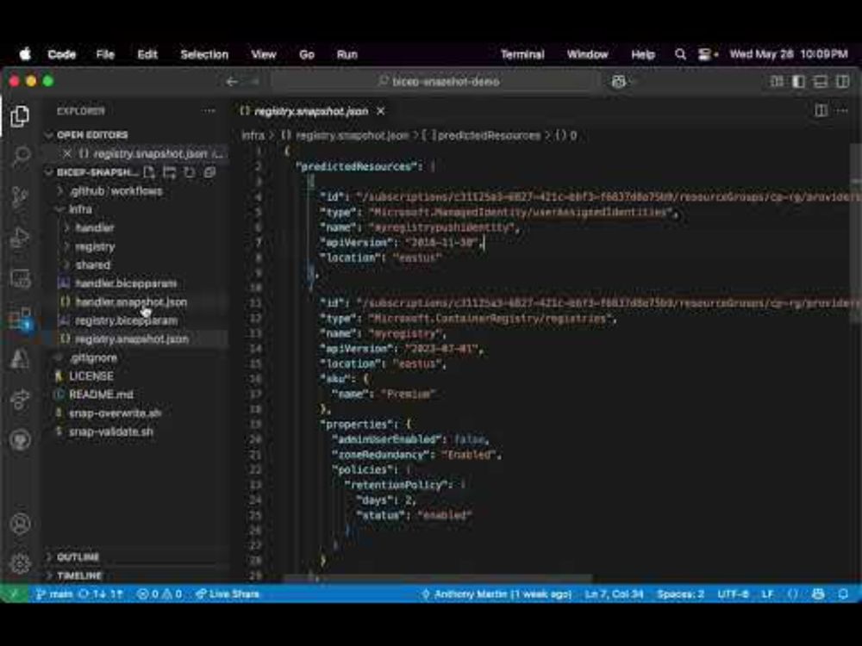
Task: Click New File icon in explorer header
Action: point(149,172)
